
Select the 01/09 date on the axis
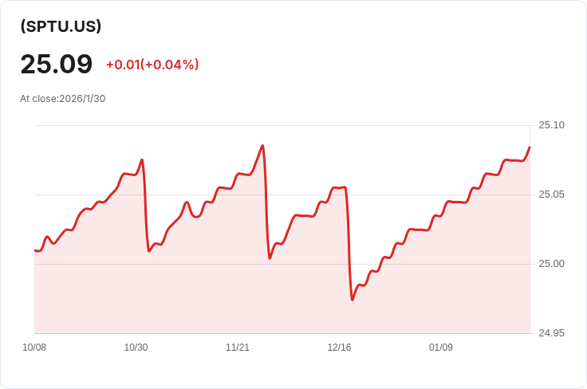coord(441,348)
